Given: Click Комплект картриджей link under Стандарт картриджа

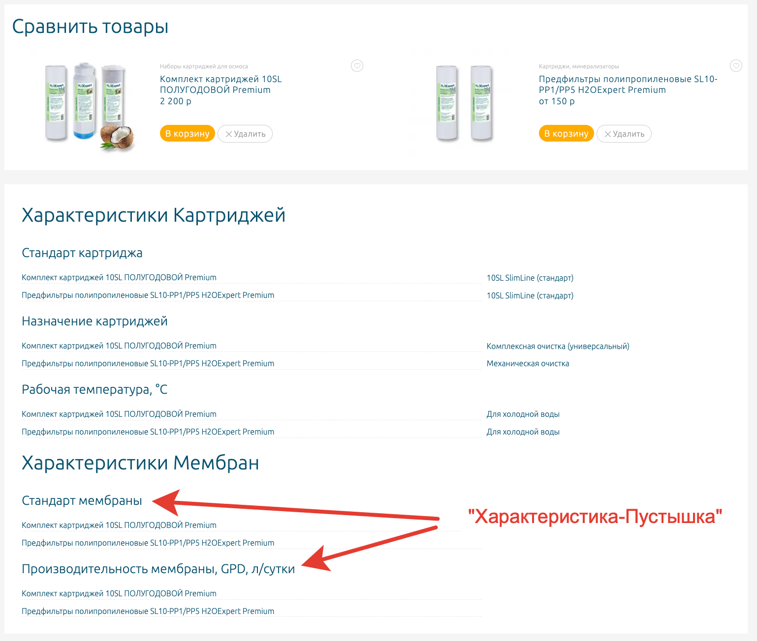Looking at the screenshot, I should tap(119, 278).
